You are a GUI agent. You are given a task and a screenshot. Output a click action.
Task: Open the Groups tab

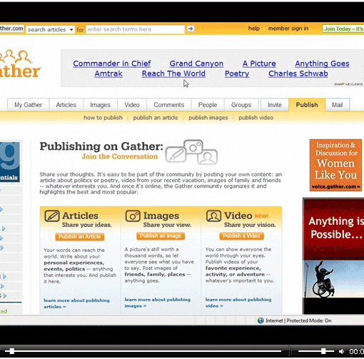[241, 105]
